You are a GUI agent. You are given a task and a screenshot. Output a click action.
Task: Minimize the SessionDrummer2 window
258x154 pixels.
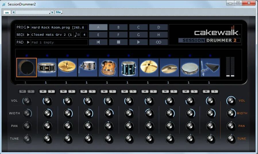[x=230, y=3]
